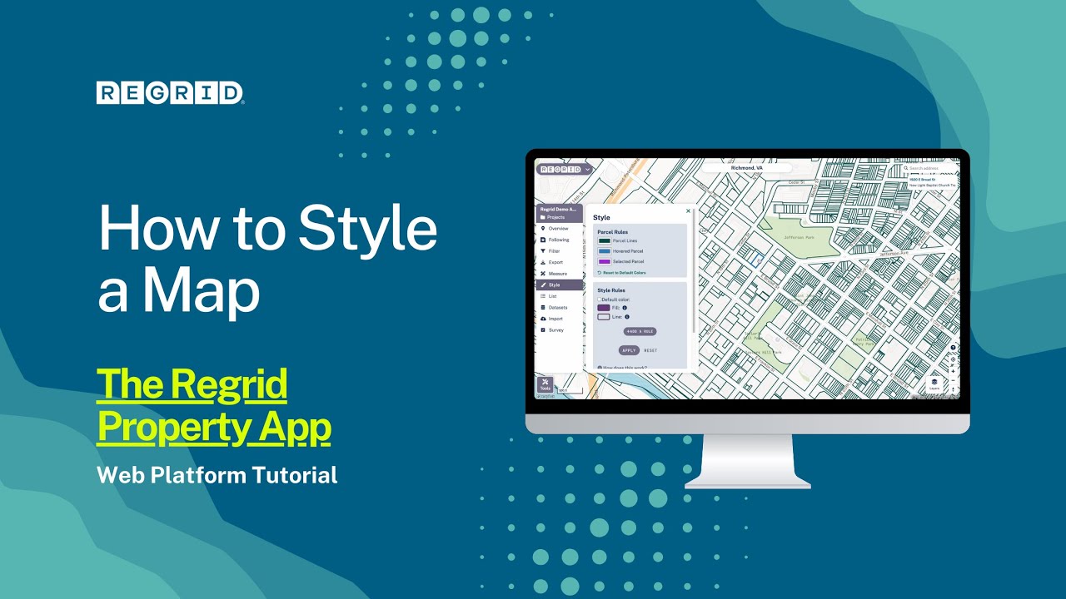Screen dimensions: 1066x599
Task: Click the Reset button in Style Rules
Action: point(650,350)
